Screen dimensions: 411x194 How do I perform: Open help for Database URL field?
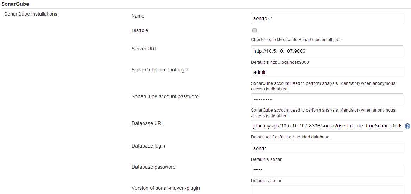[x=407, y=126]
